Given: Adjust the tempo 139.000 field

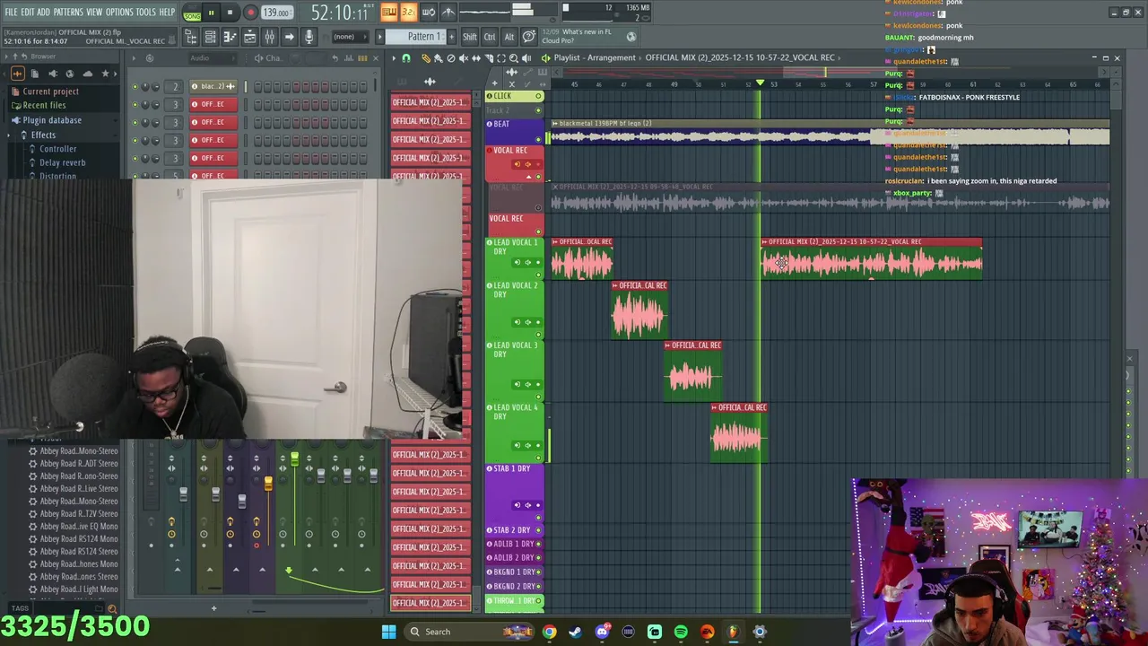Looking at the screenshot, I should pos(276,13).
